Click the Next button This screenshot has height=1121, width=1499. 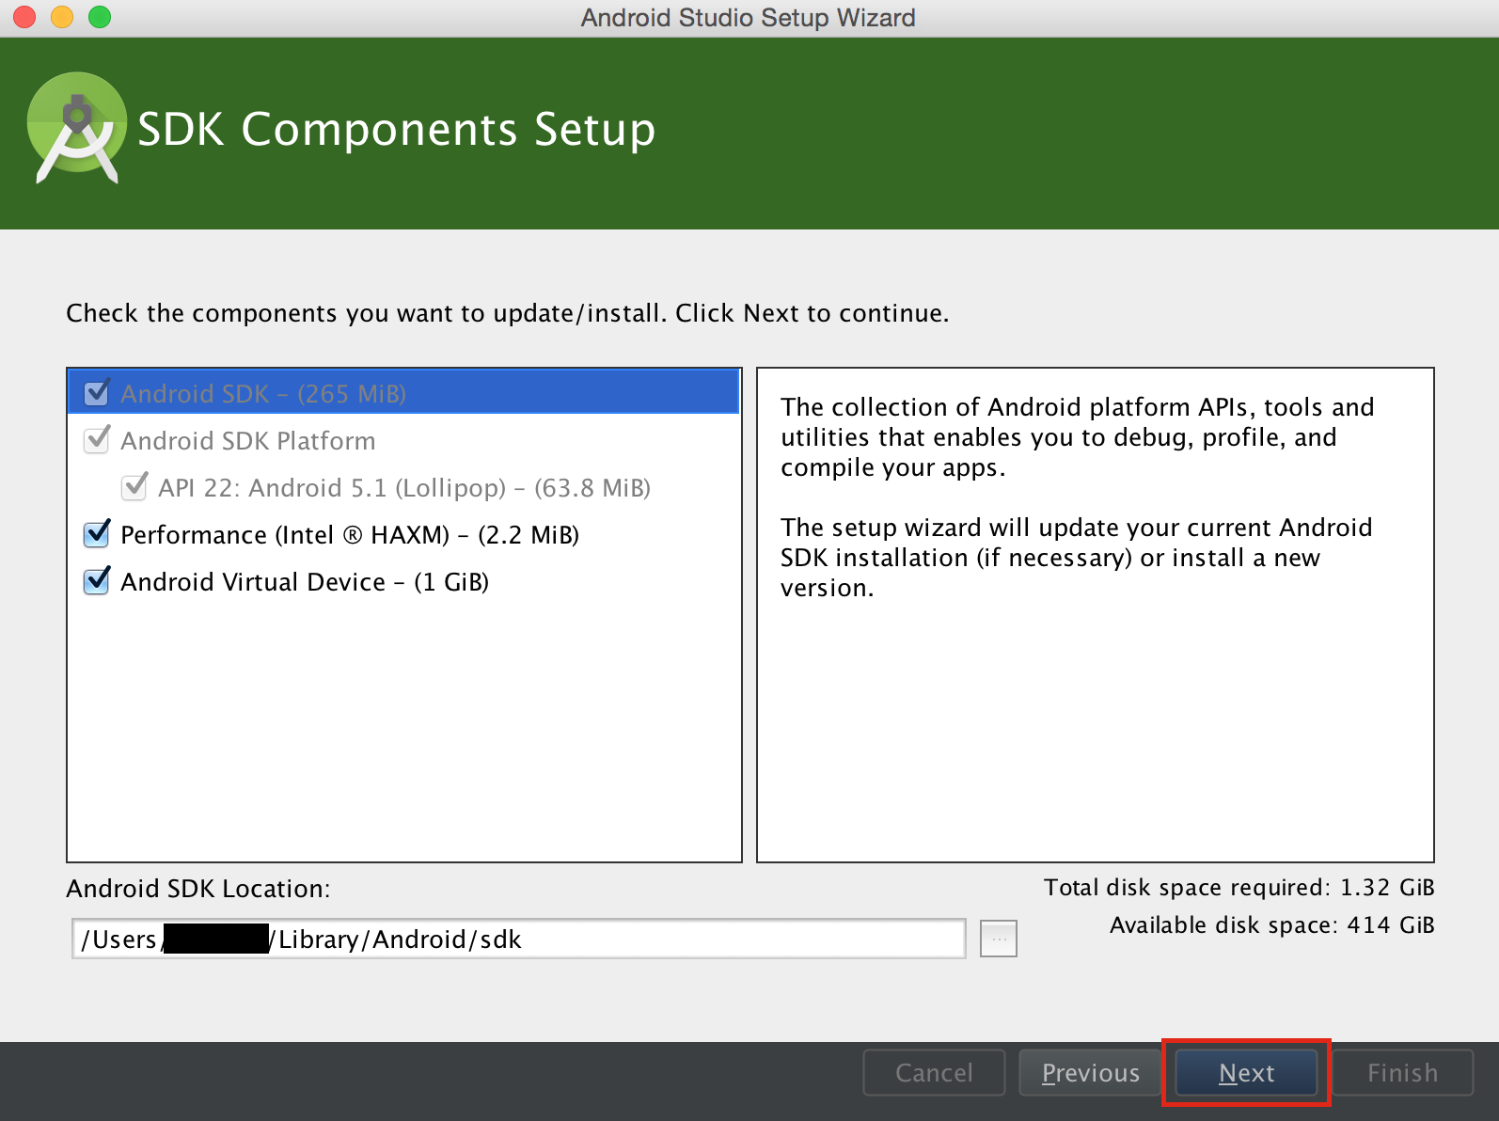(x=1246, y=1073)
